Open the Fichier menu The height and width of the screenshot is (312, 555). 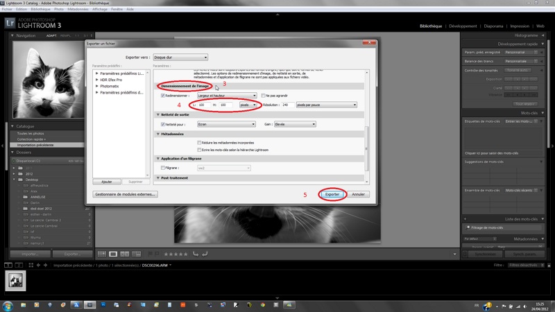[7, 9]
